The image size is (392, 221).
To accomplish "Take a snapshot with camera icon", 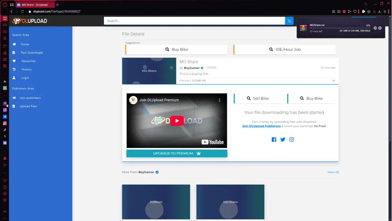I will click(x=339, y=11).
